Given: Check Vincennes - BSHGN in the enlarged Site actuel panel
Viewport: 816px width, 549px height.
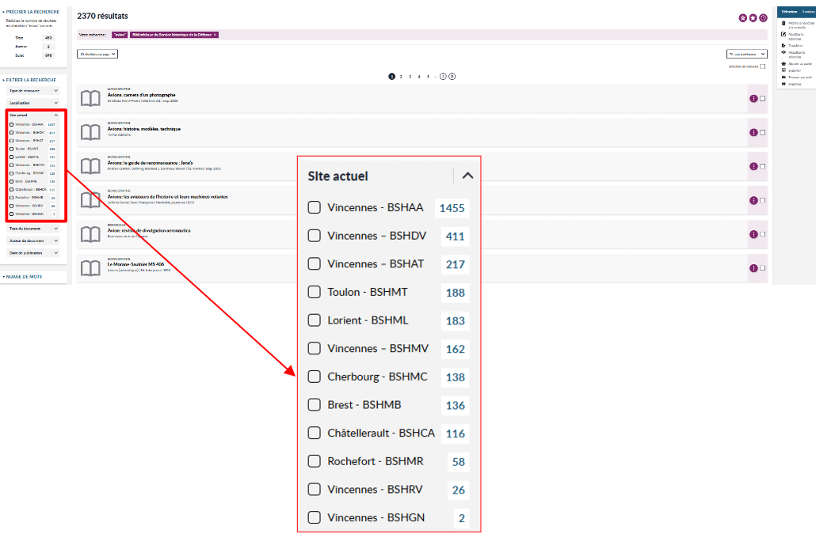Looking at the screenshot, I should (x=315, y=517).
